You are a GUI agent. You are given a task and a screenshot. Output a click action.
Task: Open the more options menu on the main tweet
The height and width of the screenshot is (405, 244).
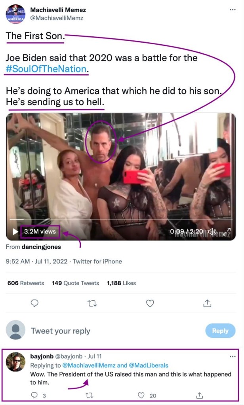(x=233, y=9)
